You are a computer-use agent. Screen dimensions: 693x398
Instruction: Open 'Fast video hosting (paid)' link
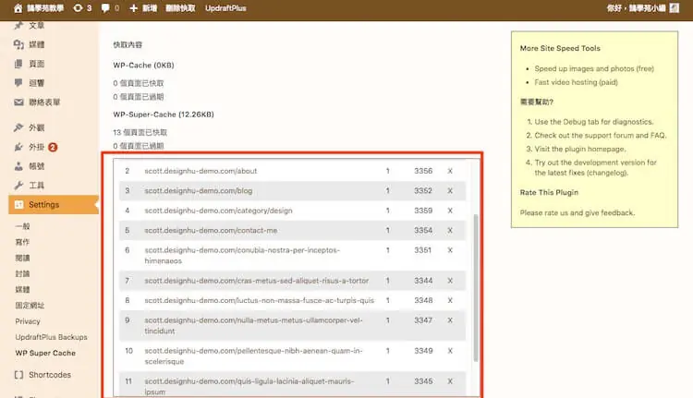(576, 82)
